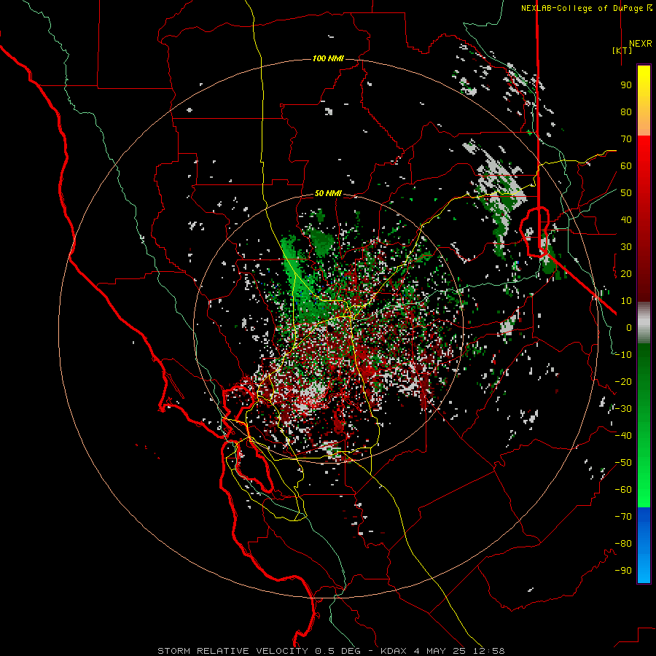Click the -20 scale label
This screenshot has height=656, width=656.
623,381
